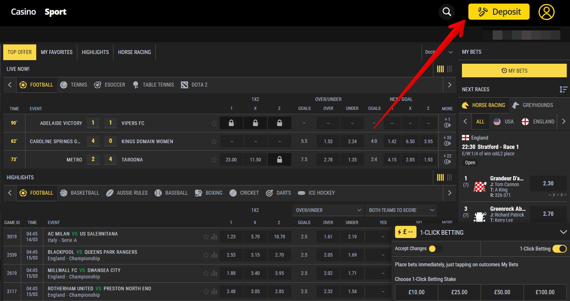
Task: Open the HIGHLIGHTS tab
Action: [95, 52]
